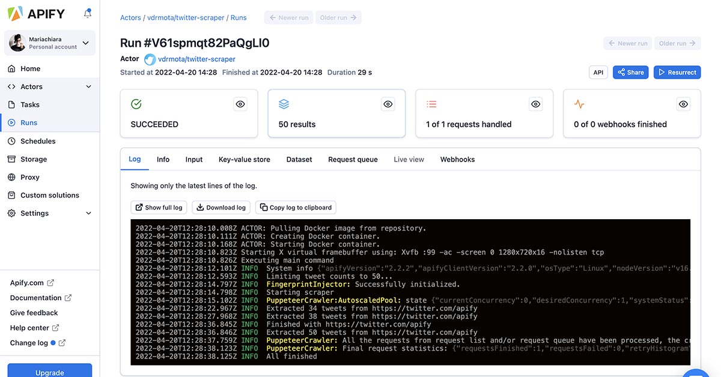Expand the Mariachiara account dropdown
The height and width of the screenshot is (377, 721).
(85, 43)
